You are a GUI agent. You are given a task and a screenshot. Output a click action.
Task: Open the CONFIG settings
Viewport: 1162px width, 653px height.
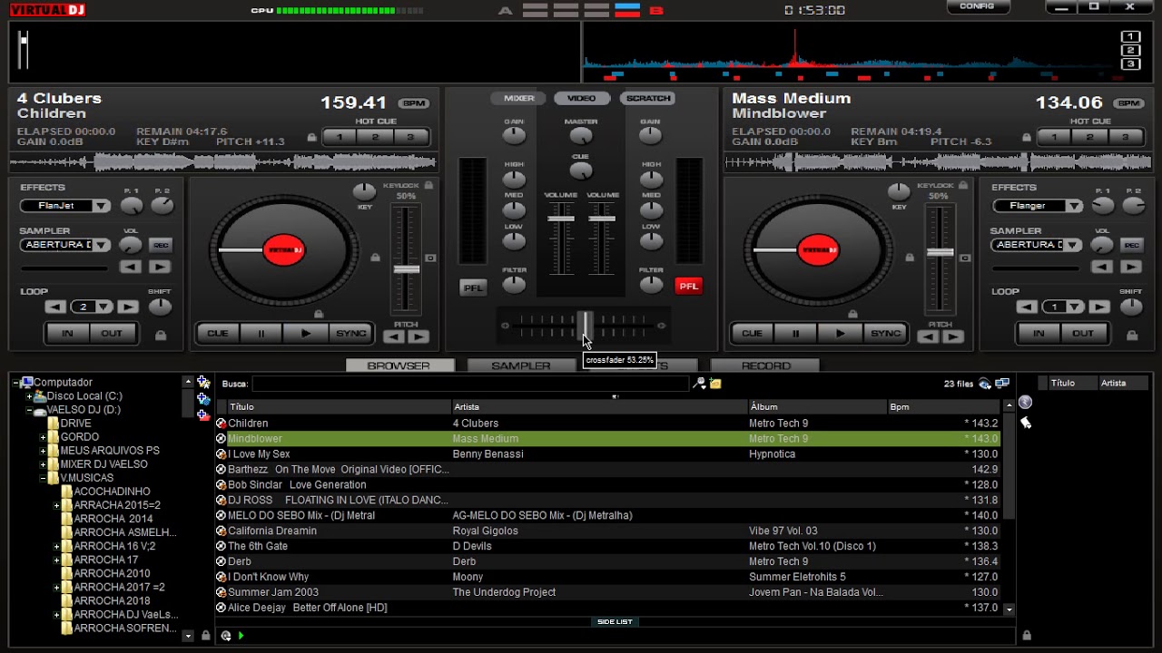977,6
